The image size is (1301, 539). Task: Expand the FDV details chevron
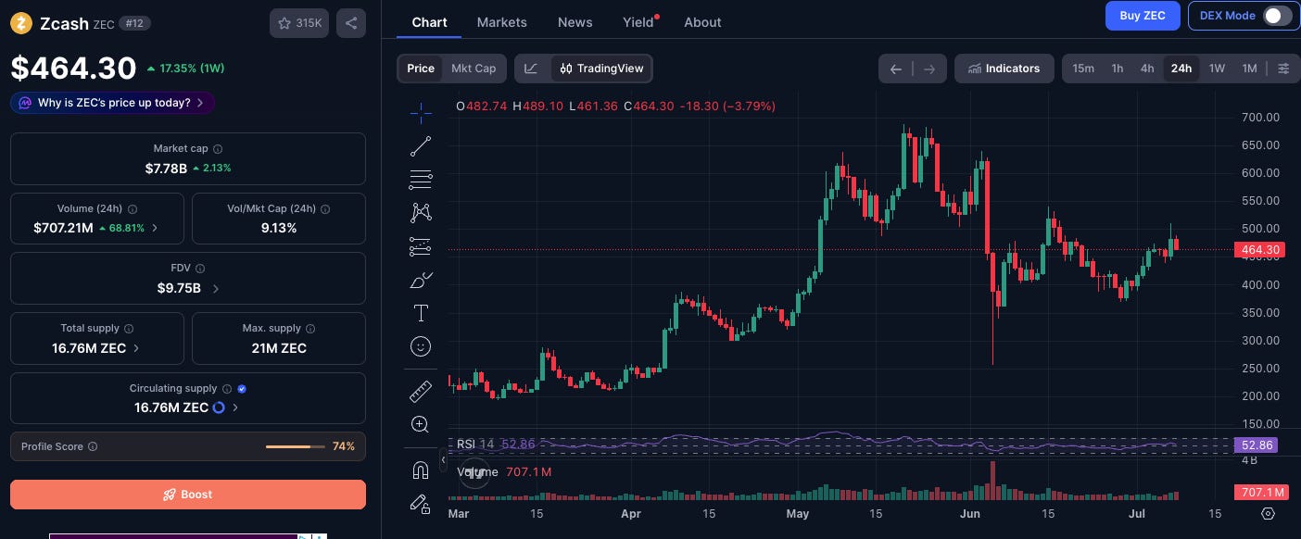click(216, 289)
